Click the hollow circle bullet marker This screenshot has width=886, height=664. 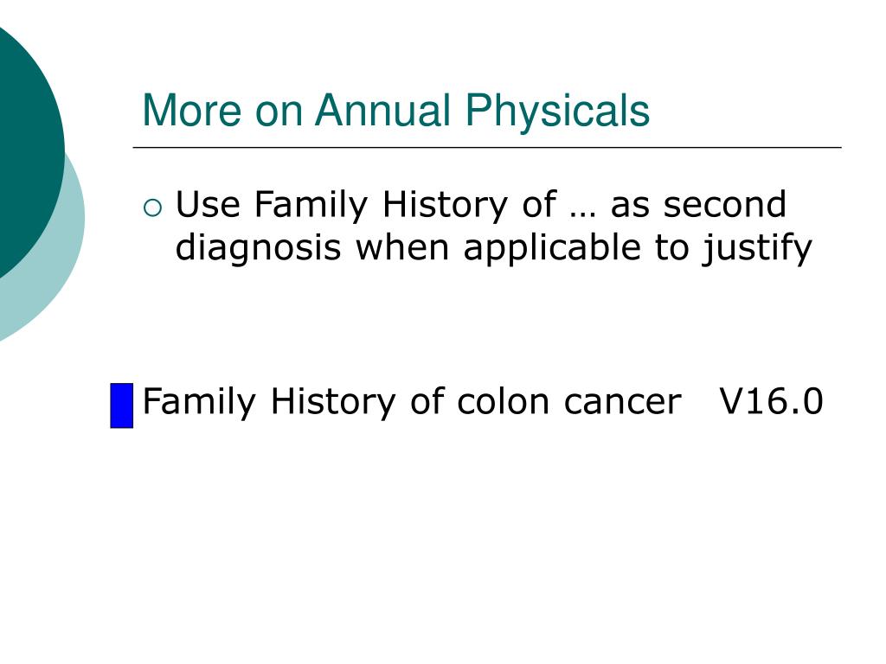(152, 208)
